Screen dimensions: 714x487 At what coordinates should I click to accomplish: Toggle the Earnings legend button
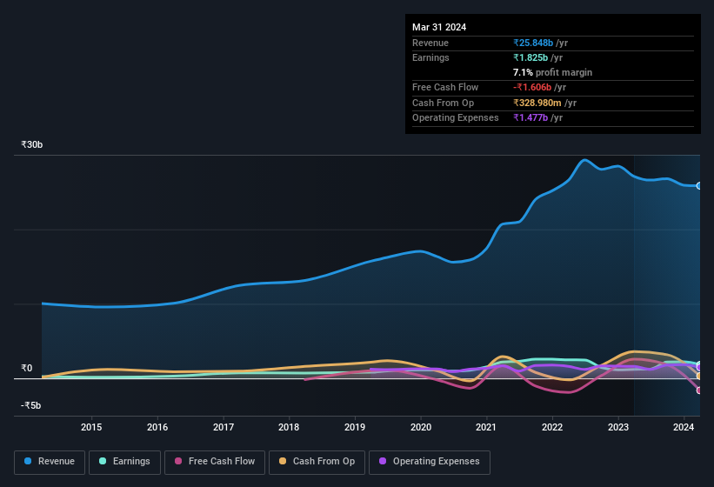124,462
